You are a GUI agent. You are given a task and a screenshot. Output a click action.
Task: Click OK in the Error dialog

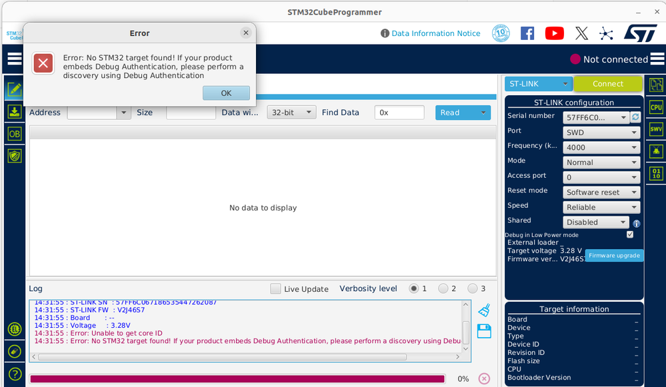click(226, 93)
